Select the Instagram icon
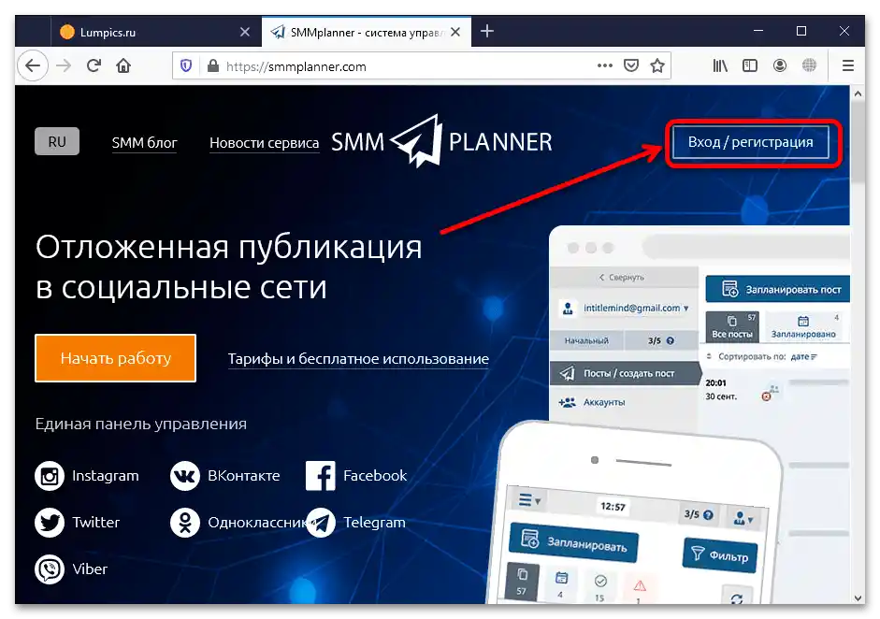880x619 pixels. [x=49, y=476]
